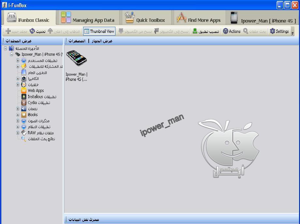This screenshot has height=224, width=300.
Task: Toggle Thumbnail View button
Action: [x=99, y=31]
